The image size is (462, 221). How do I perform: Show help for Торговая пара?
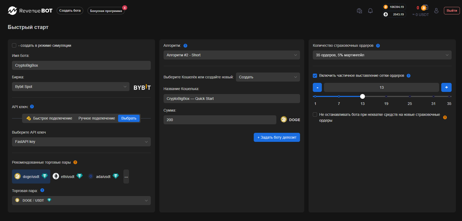click(42, 190)
